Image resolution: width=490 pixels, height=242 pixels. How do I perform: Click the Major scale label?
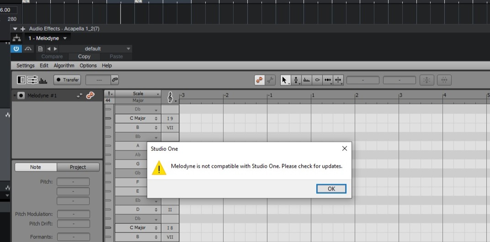pyautogui.click(x=138, y=101)
